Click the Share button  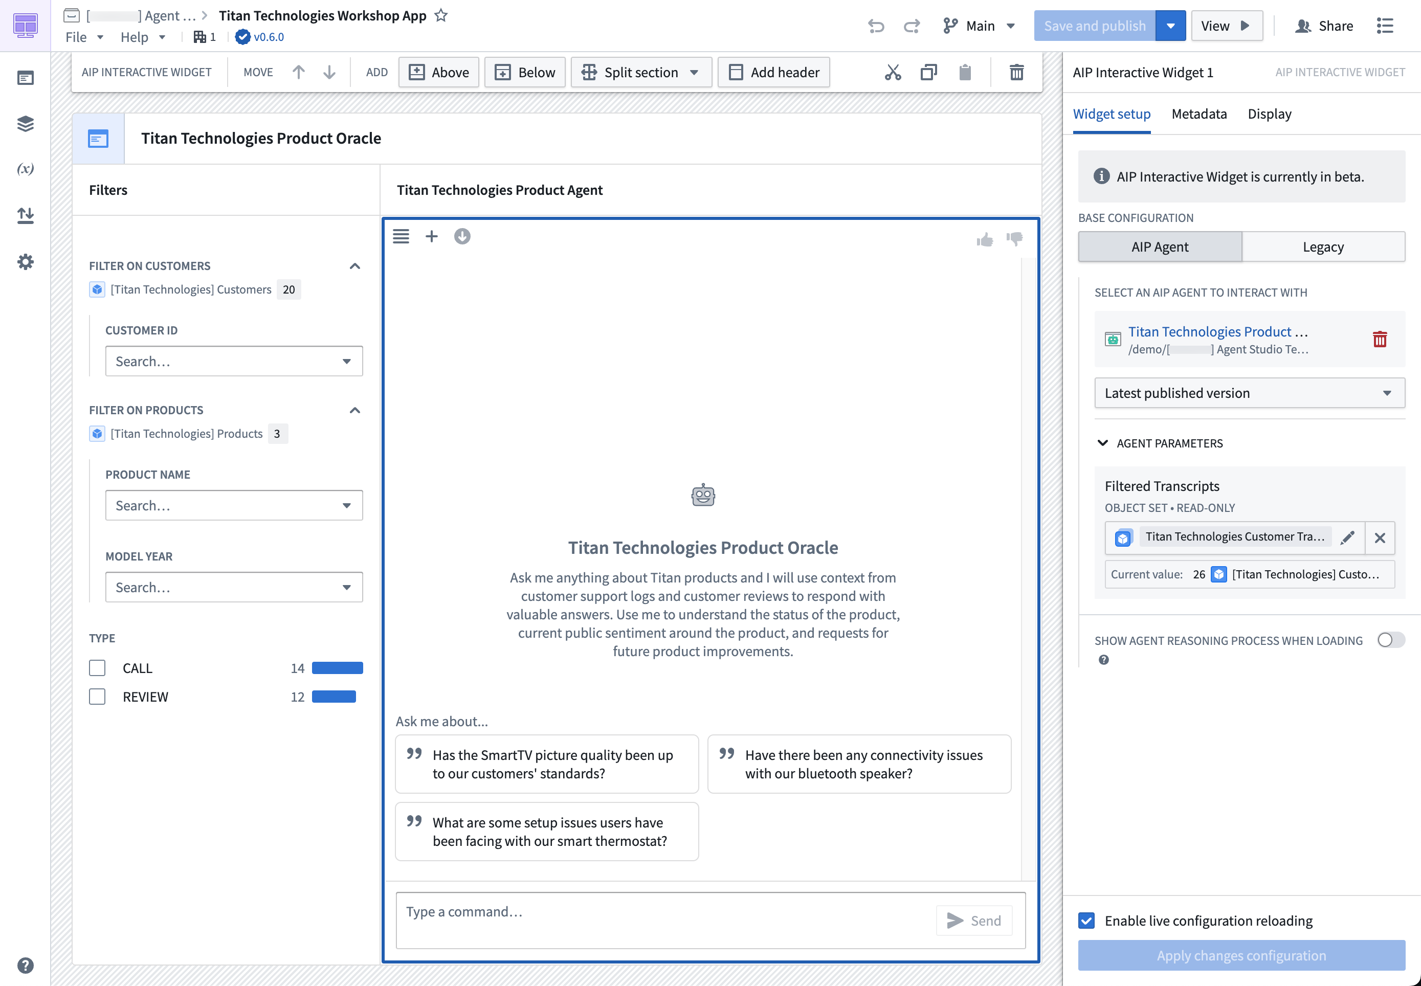[x=1324, y=26]
